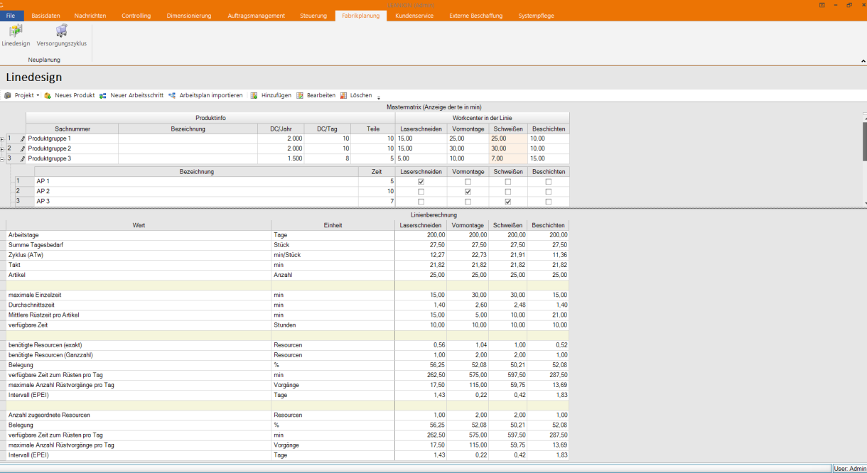Screen dimensions: 867x473
Task: Expand the Produktgruppe 1 row
Action: point(2,139)
